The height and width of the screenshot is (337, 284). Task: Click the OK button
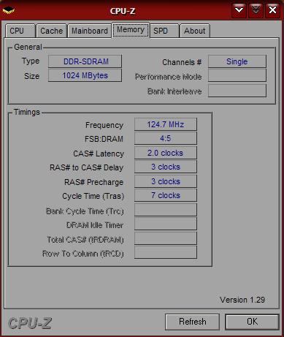252,322
